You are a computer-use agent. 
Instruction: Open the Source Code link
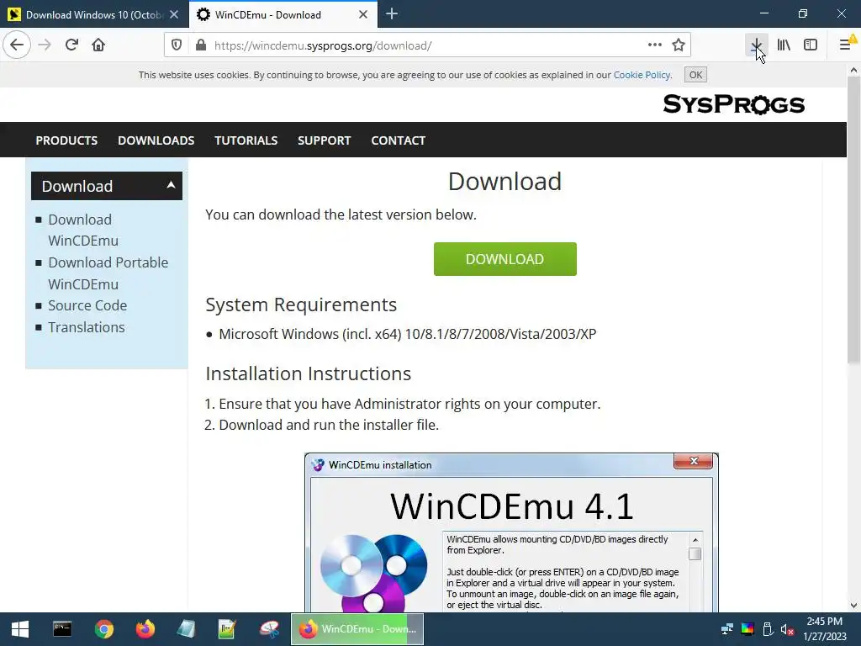coord(87,305)
